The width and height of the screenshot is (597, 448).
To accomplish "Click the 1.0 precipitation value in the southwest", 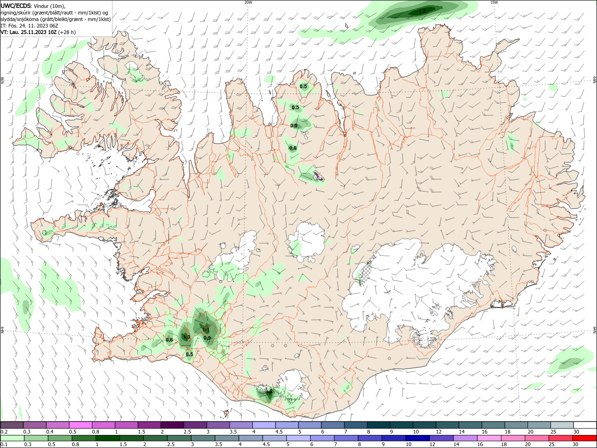I will pyautogui.click(x=187, y=337).
